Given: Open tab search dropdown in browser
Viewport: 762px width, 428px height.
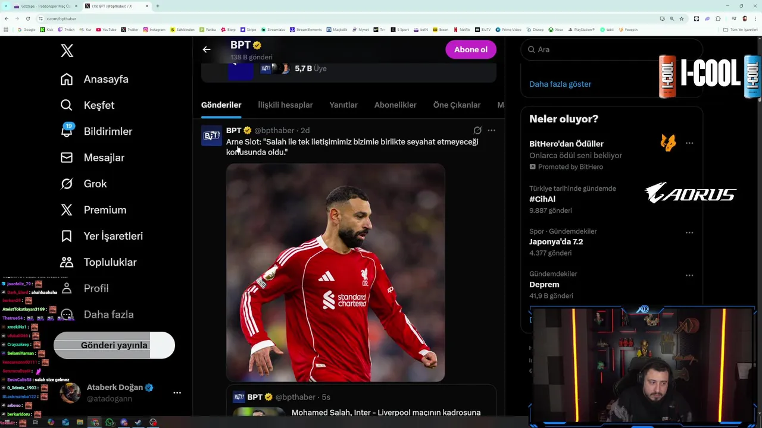Looking at the screenshot, I should click(x=5, y=6).
